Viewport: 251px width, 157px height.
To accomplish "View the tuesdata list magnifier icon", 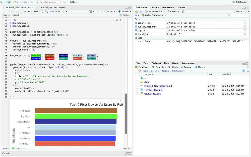I will coord(245,34).
